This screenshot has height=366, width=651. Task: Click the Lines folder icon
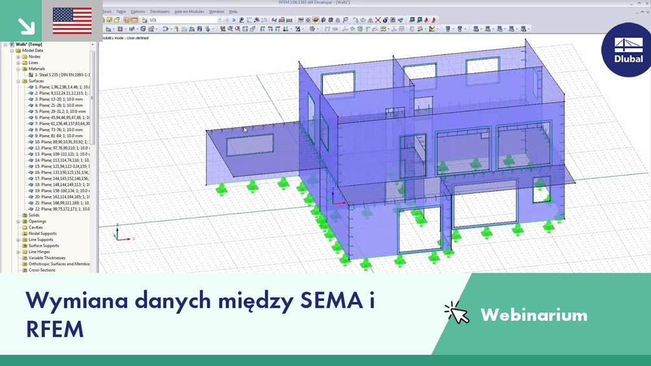(24, 63)
